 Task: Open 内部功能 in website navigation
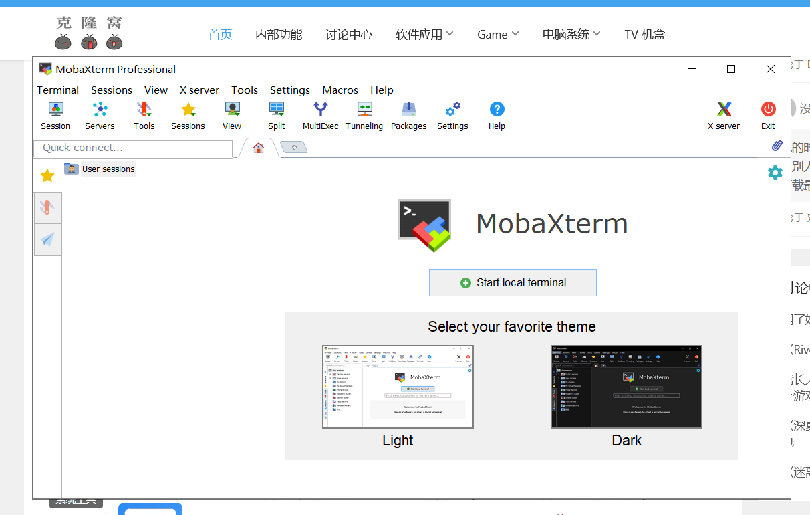click(x=279, y=35)
